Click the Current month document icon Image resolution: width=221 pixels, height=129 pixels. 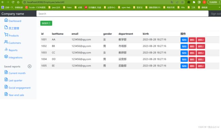pos(6,72)
